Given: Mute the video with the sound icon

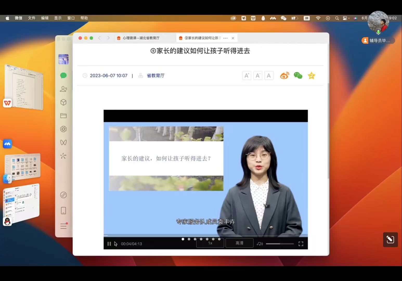Looking at the screenshot, I should [x=260, y=244].
